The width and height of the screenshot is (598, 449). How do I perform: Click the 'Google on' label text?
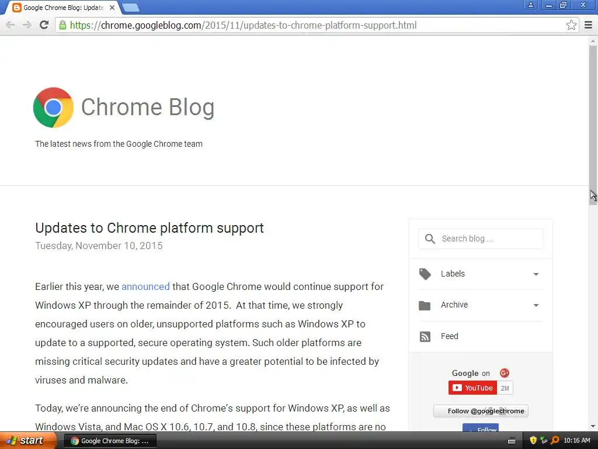coord(471,373)
